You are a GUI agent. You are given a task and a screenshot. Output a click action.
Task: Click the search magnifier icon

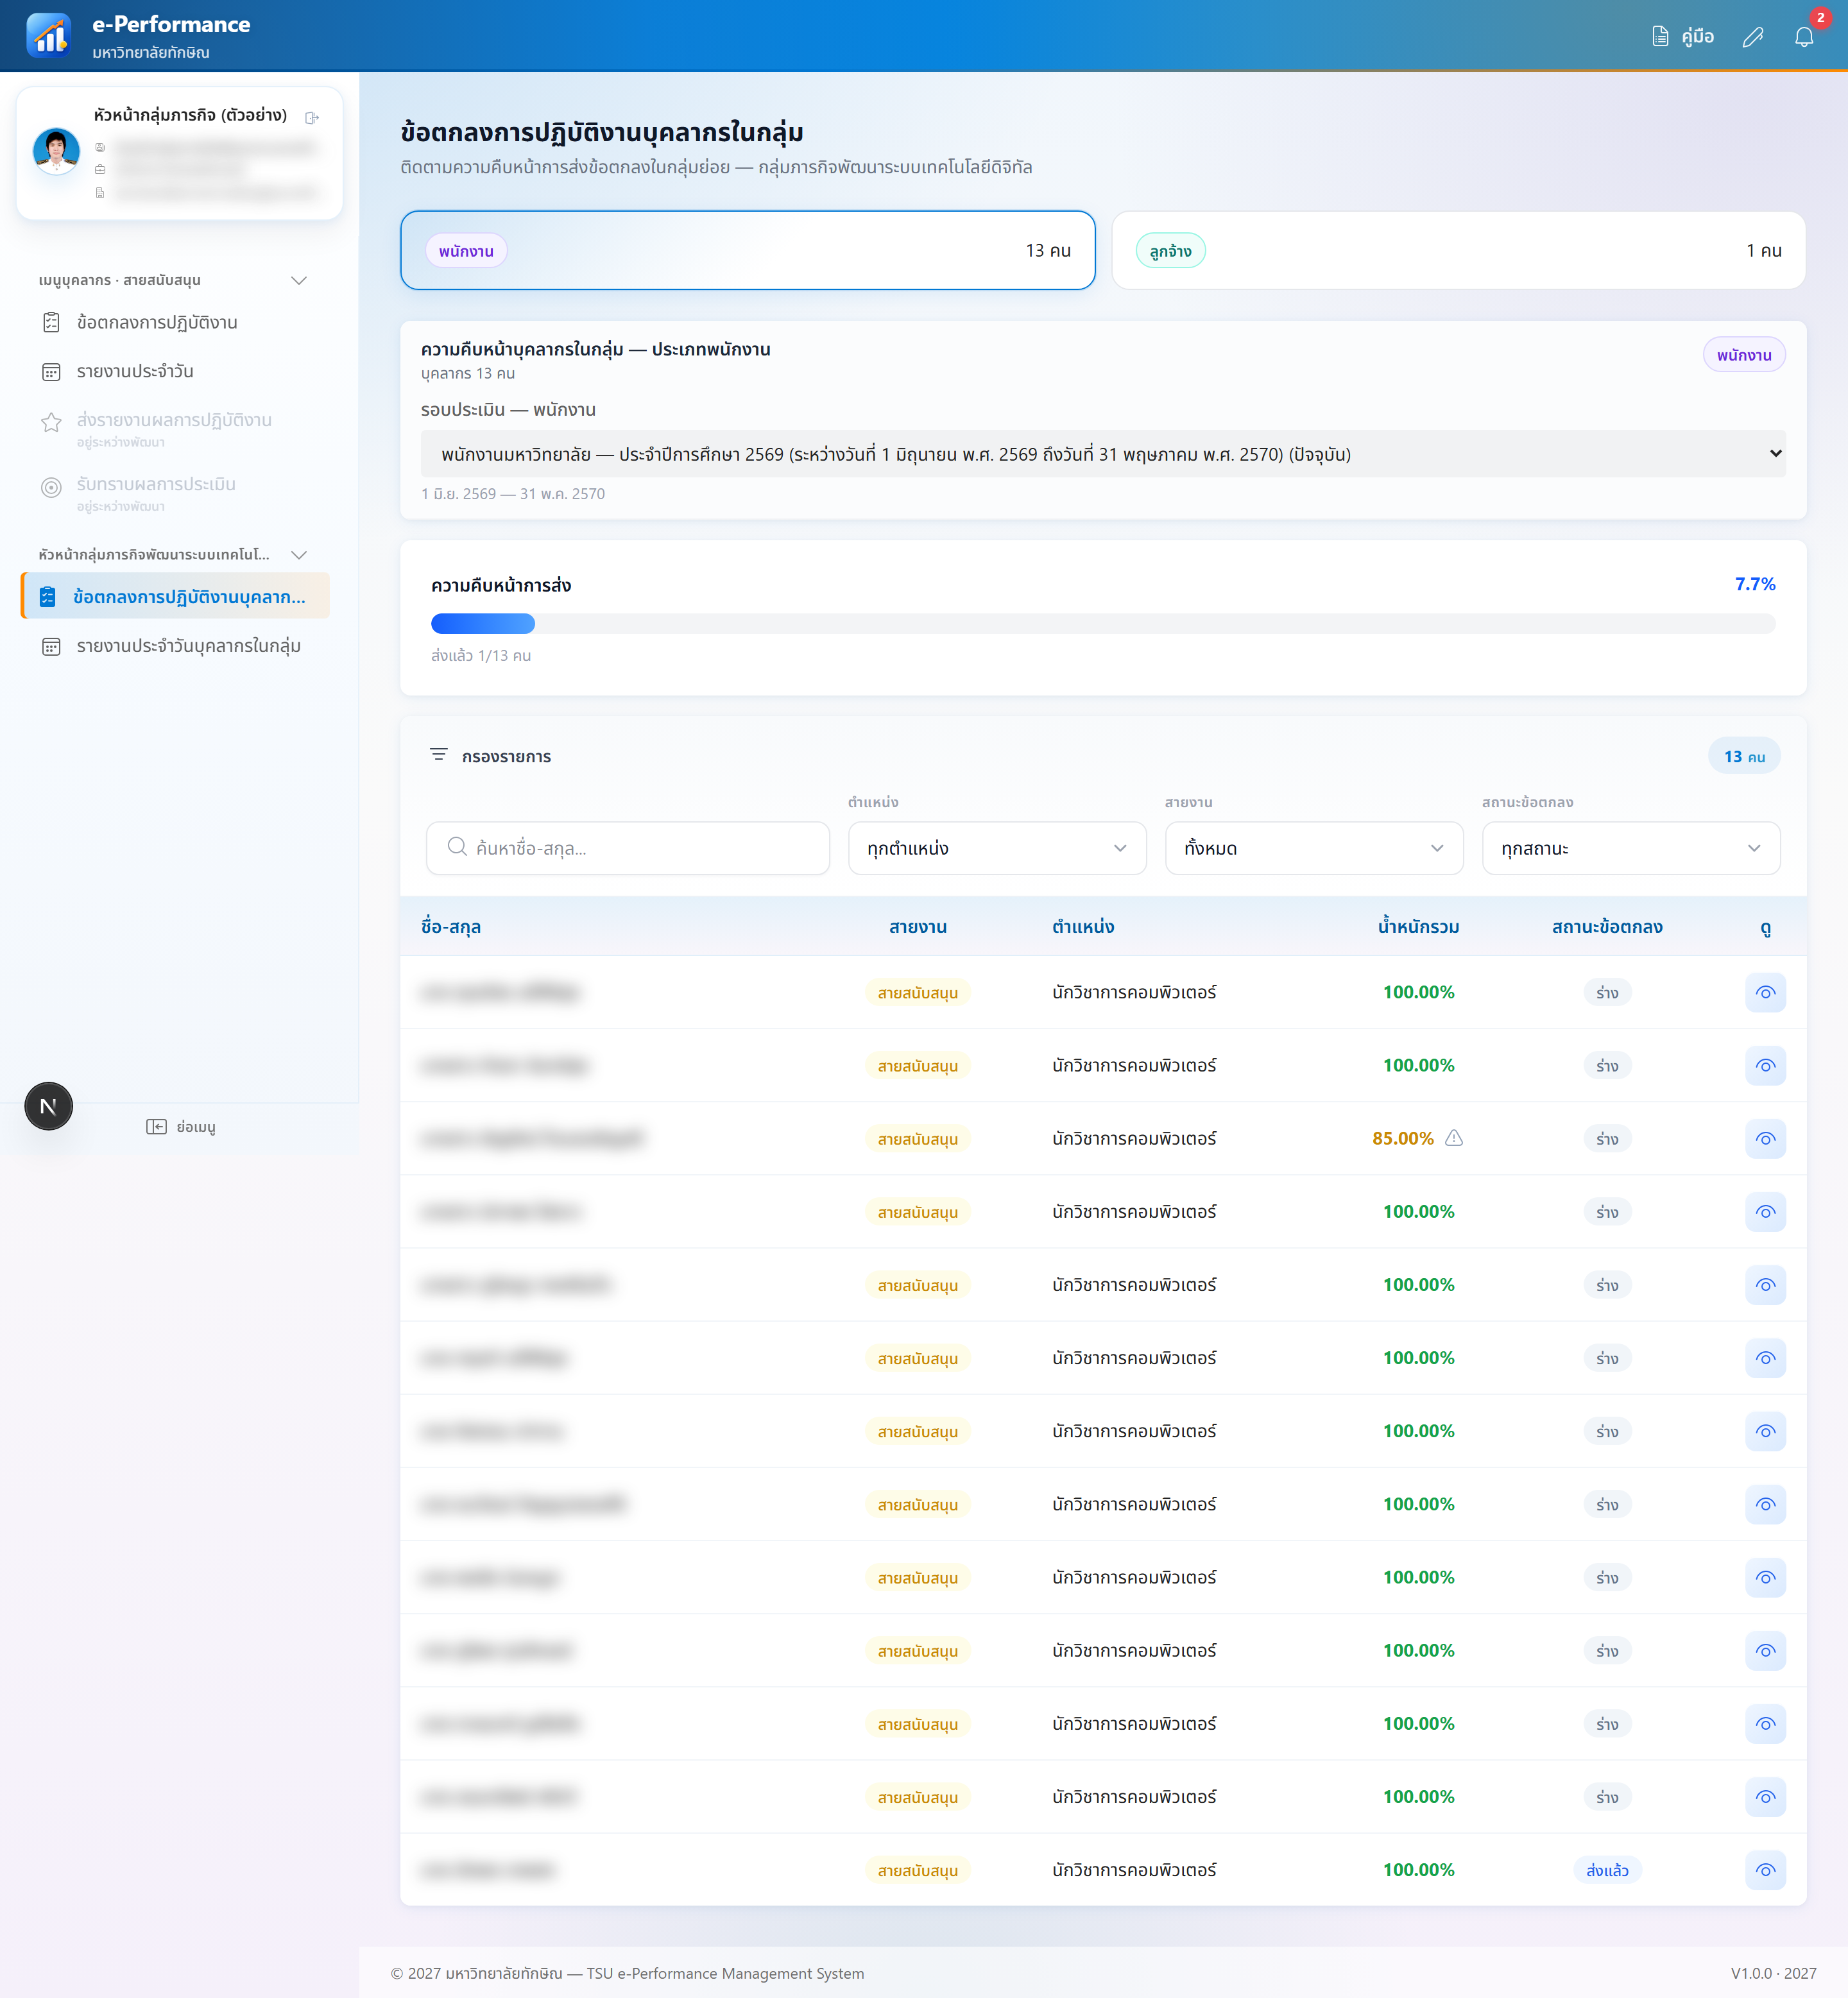[457, 847]
